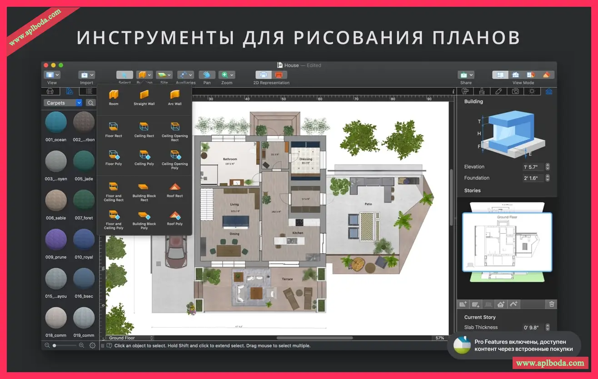Activate the Pan hand tool
This screenshot has height=379, width=598.
click(x=207, y=75)
